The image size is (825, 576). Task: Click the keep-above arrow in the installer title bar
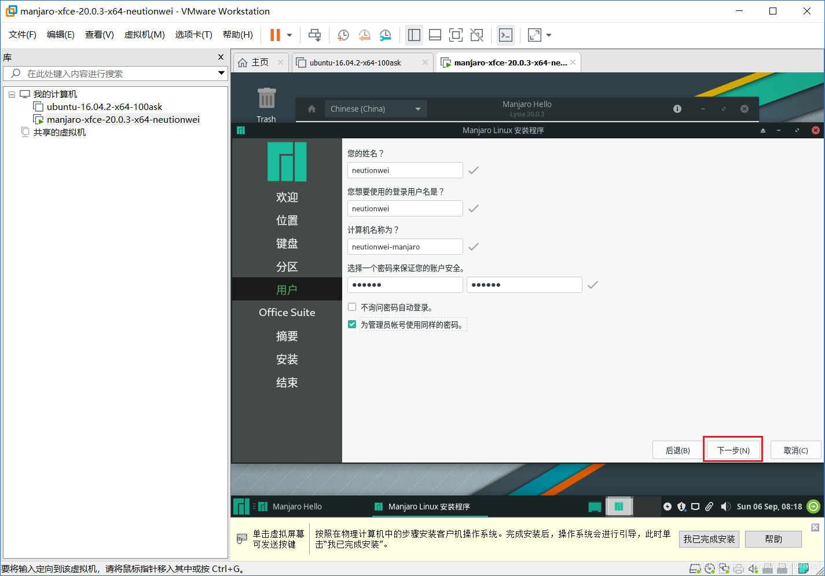763,130
